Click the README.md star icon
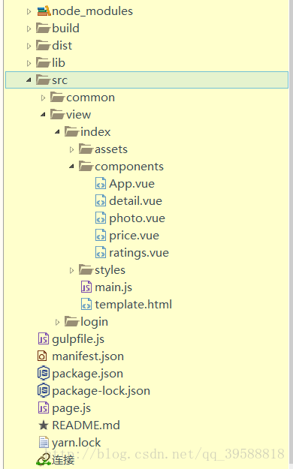 tap(44, 425)
